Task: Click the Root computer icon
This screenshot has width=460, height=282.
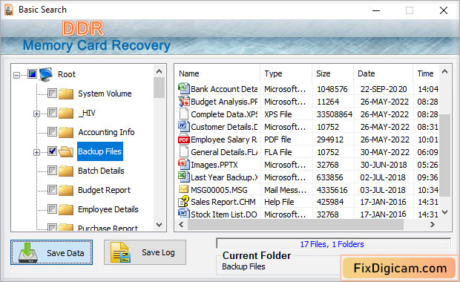Action: (x=46, y=74)
